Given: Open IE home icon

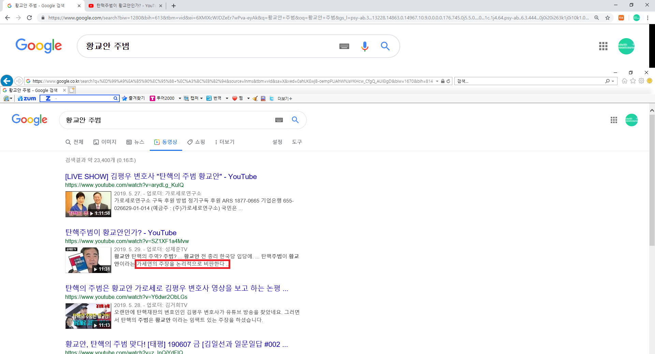Looking at the screenshot, I should [625, 81].
